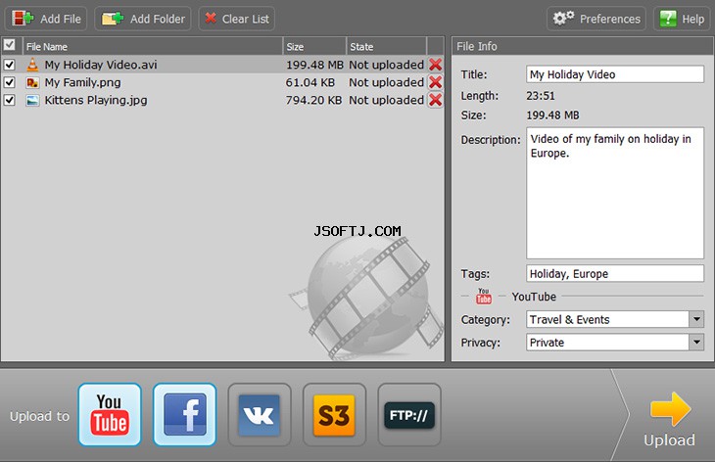The height and width of the screenshot is (462, 715).
Task: Open Preferences
Action: click(x=596, y=19)
